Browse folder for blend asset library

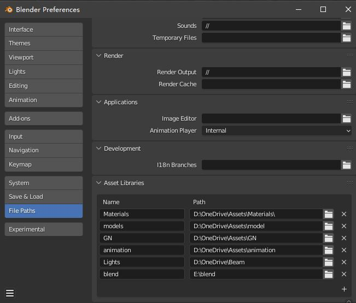point(328,274)
